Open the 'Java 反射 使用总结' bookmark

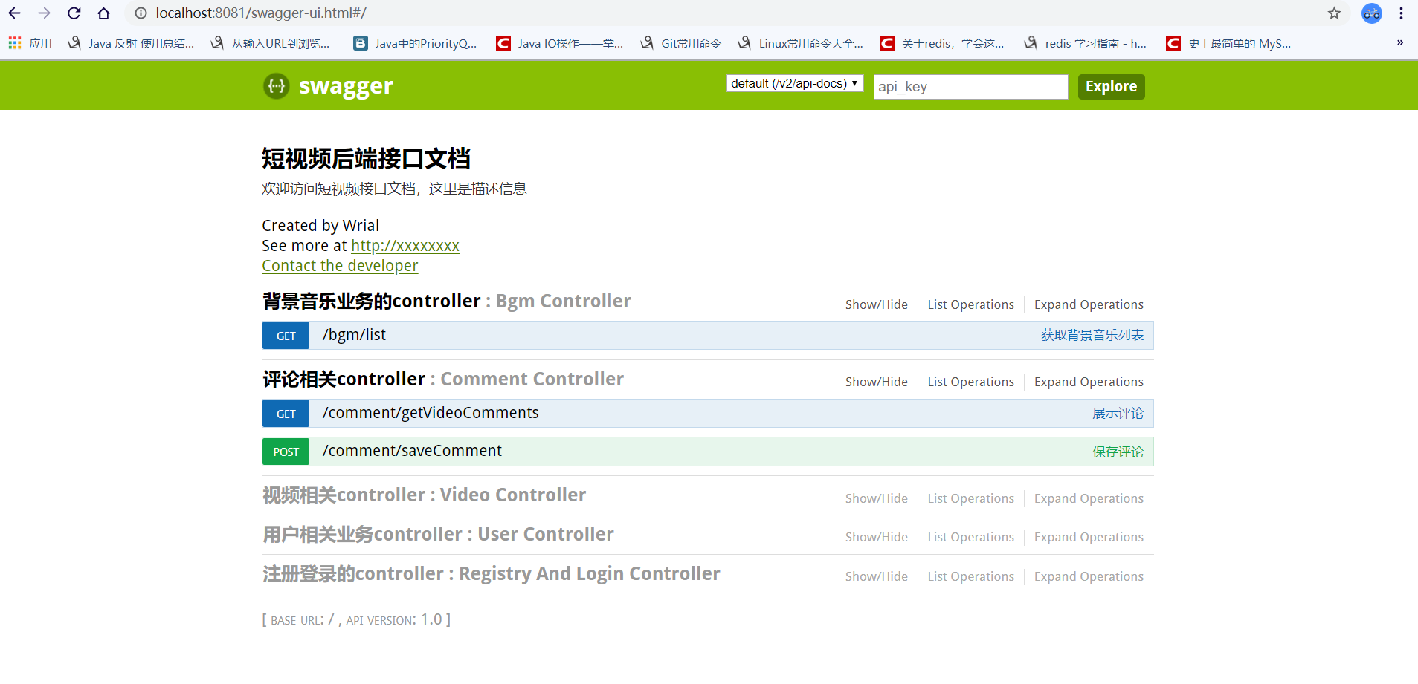click(131, 43)
